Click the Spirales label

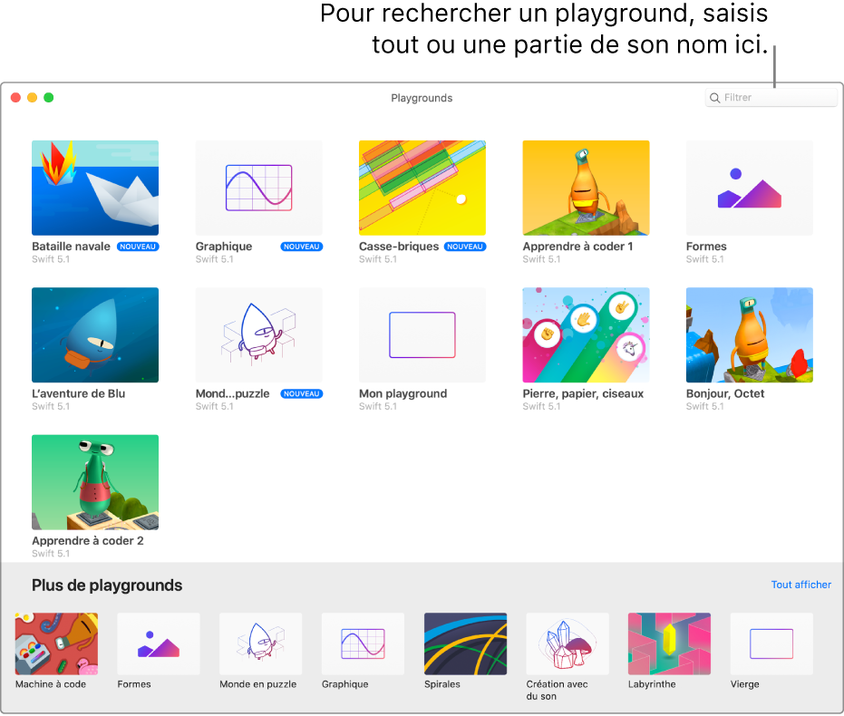click(441, 684)
